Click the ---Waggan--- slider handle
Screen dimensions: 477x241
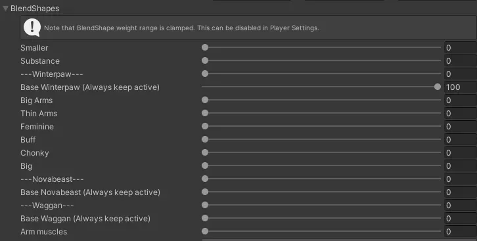coord(205,205)
